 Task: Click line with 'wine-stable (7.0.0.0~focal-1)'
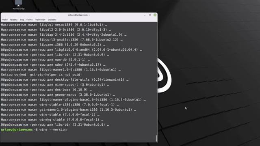pyautogui.click(x=50, y=115)
